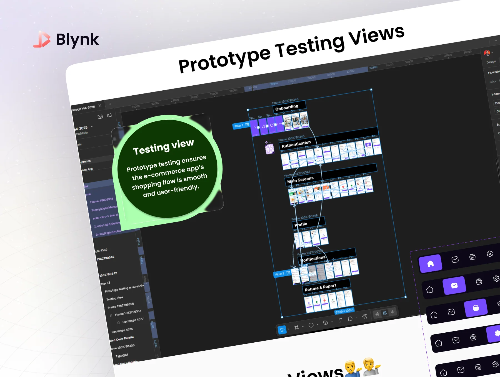Select Frame 1362790357 layer

click(128, 313)
